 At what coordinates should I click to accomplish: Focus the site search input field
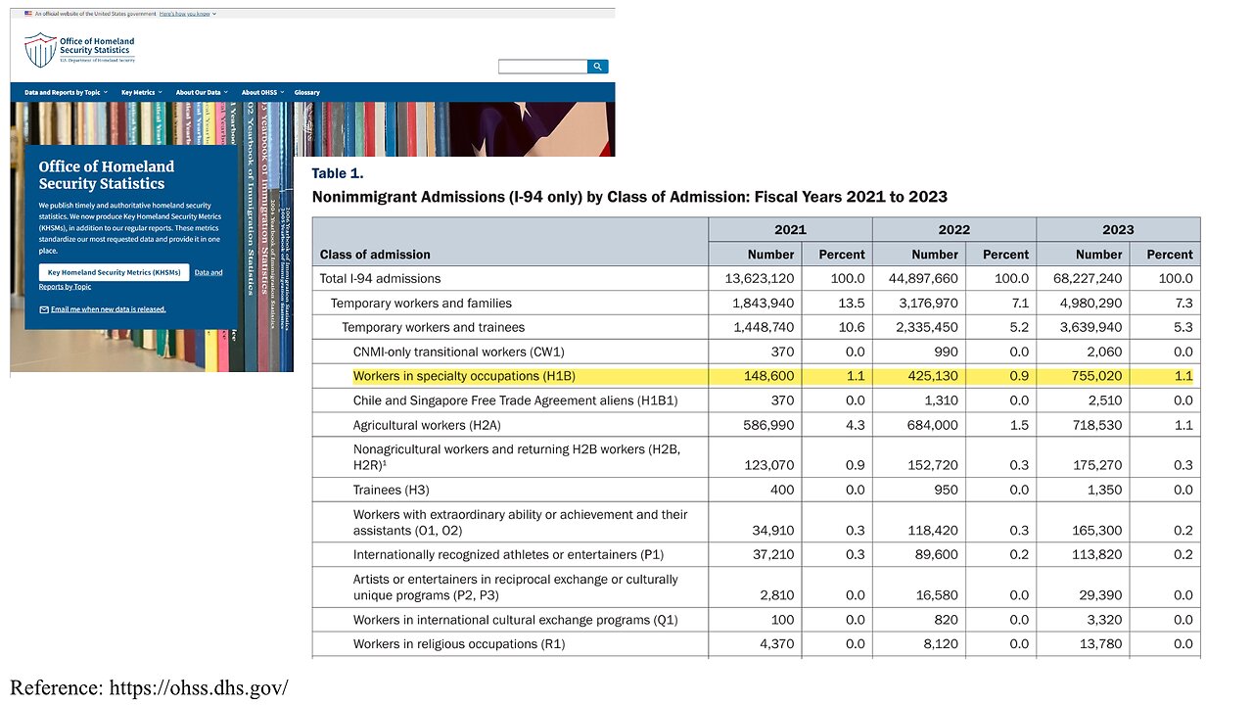(x=543, y=67)
